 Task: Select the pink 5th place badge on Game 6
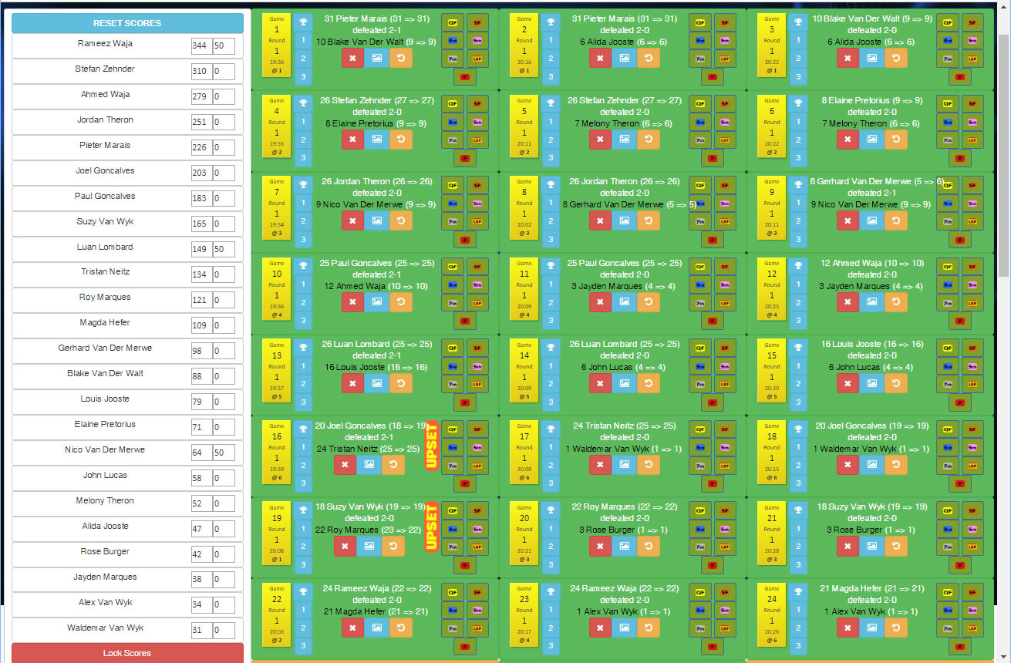[972, 121]
